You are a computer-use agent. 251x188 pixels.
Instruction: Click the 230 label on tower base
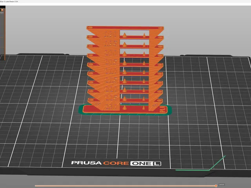pyautogui.click(x=111, y=107)
